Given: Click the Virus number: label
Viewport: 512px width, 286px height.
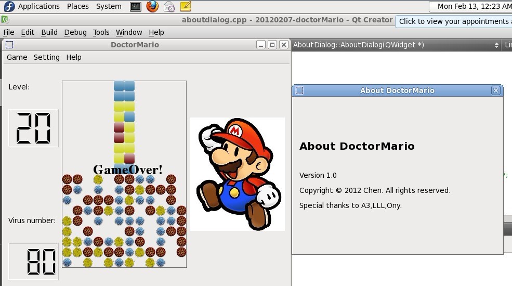Looking at the screenshot, I should (x=32, y=220).
